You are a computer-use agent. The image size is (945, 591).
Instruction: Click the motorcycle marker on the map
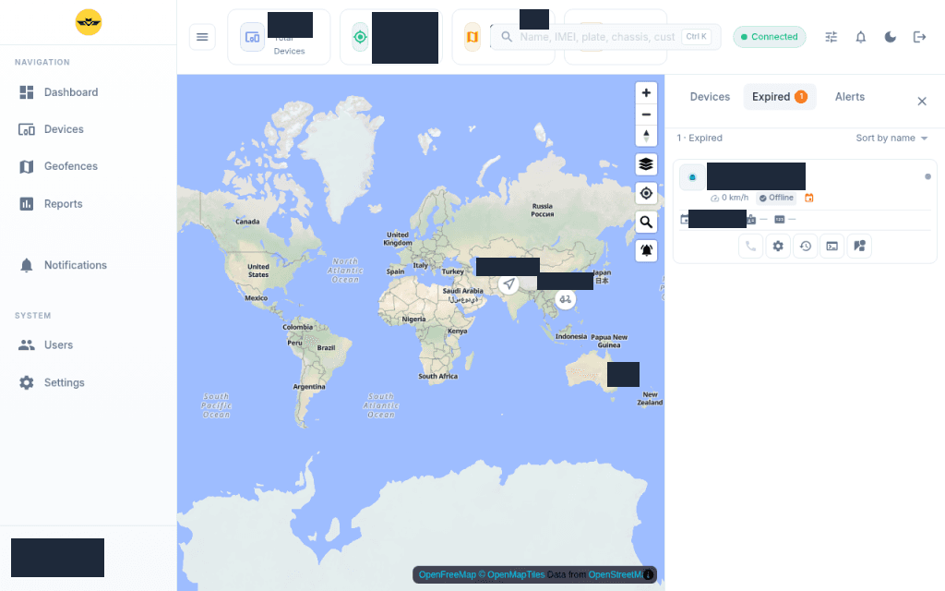pyautogui.click(x=566, y=299)
